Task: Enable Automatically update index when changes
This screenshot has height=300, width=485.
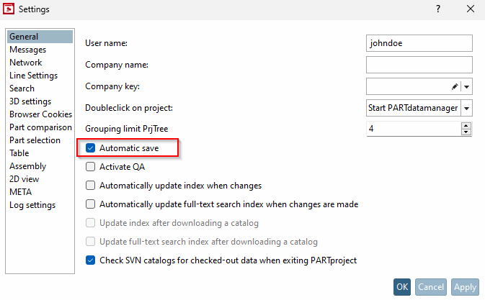Action: tap(90, 186)
